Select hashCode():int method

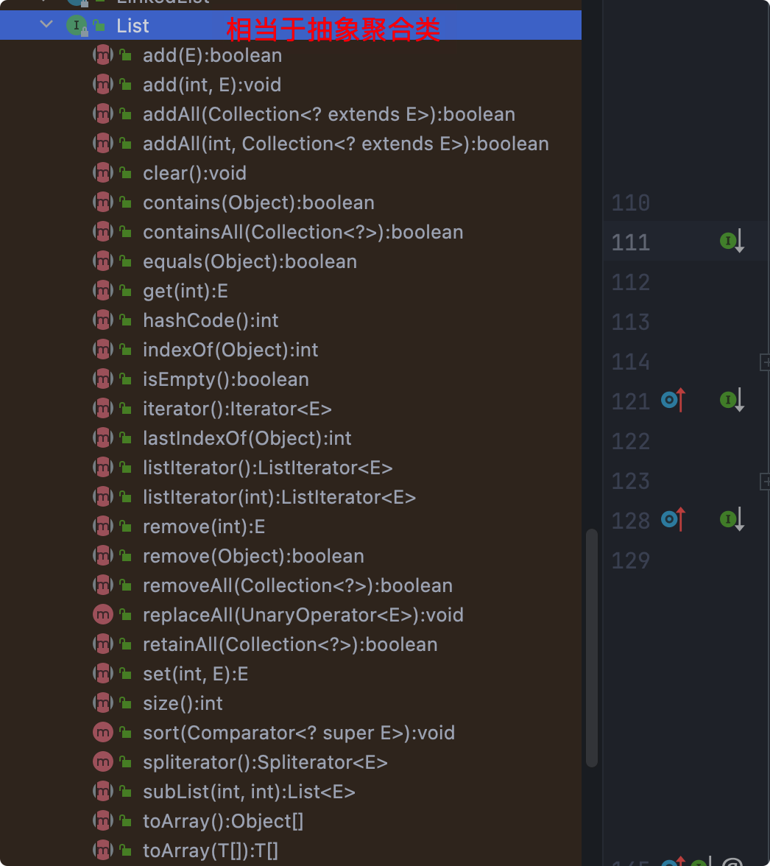[x=211, y=320]
